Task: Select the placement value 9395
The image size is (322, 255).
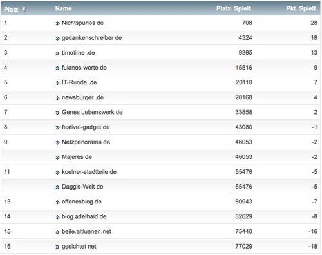Action: (x=245, y=53)
